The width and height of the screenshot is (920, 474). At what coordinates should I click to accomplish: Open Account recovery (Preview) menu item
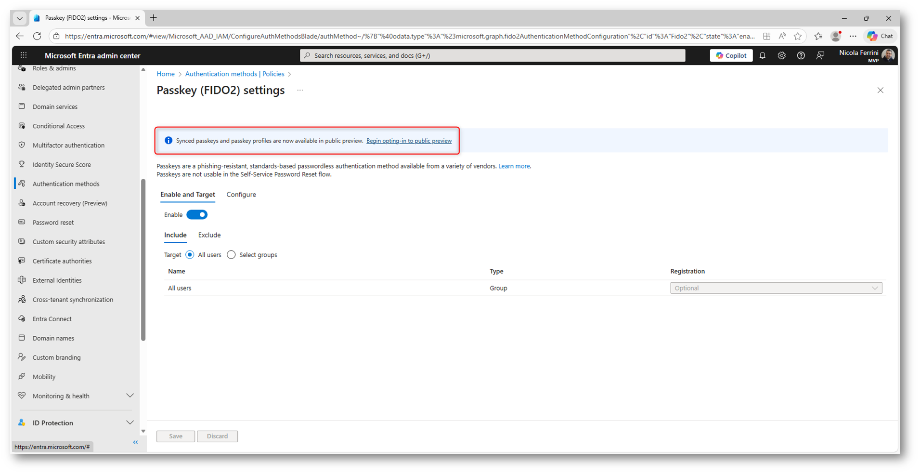point(70,203)
